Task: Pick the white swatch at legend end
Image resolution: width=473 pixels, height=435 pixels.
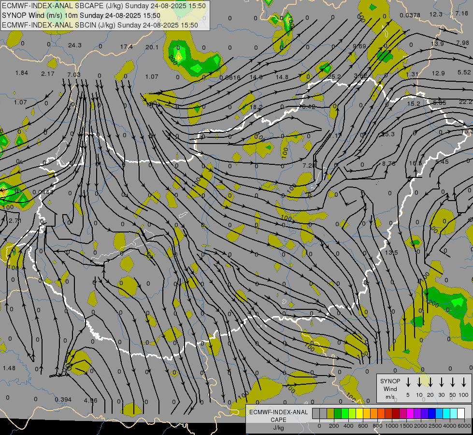Action: (461, 414)
